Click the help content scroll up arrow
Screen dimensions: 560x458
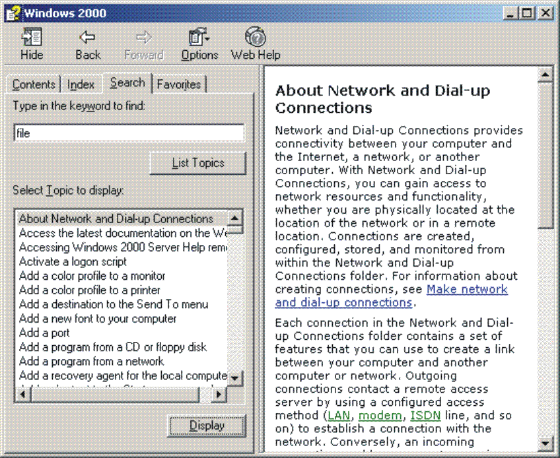tap(545, 75)
